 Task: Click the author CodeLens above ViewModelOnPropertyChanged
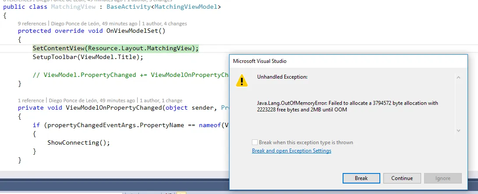tap(92, 100)
